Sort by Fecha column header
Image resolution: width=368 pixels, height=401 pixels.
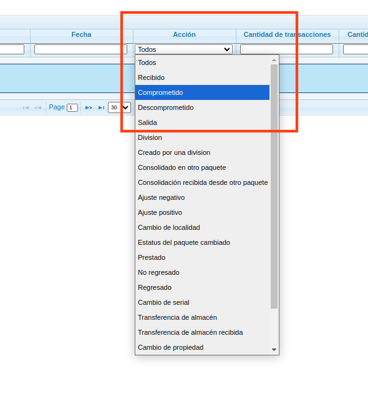(82, 34)
